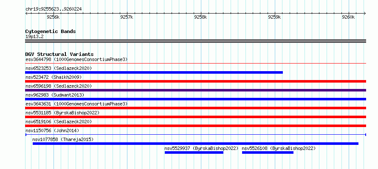This screenshot has width=378, height=169.
Task: Click the nsv5529937 short blue bar
Action: (x=194, y=152)
